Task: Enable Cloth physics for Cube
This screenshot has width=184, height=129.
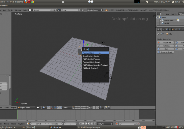Action: [166, 49]
